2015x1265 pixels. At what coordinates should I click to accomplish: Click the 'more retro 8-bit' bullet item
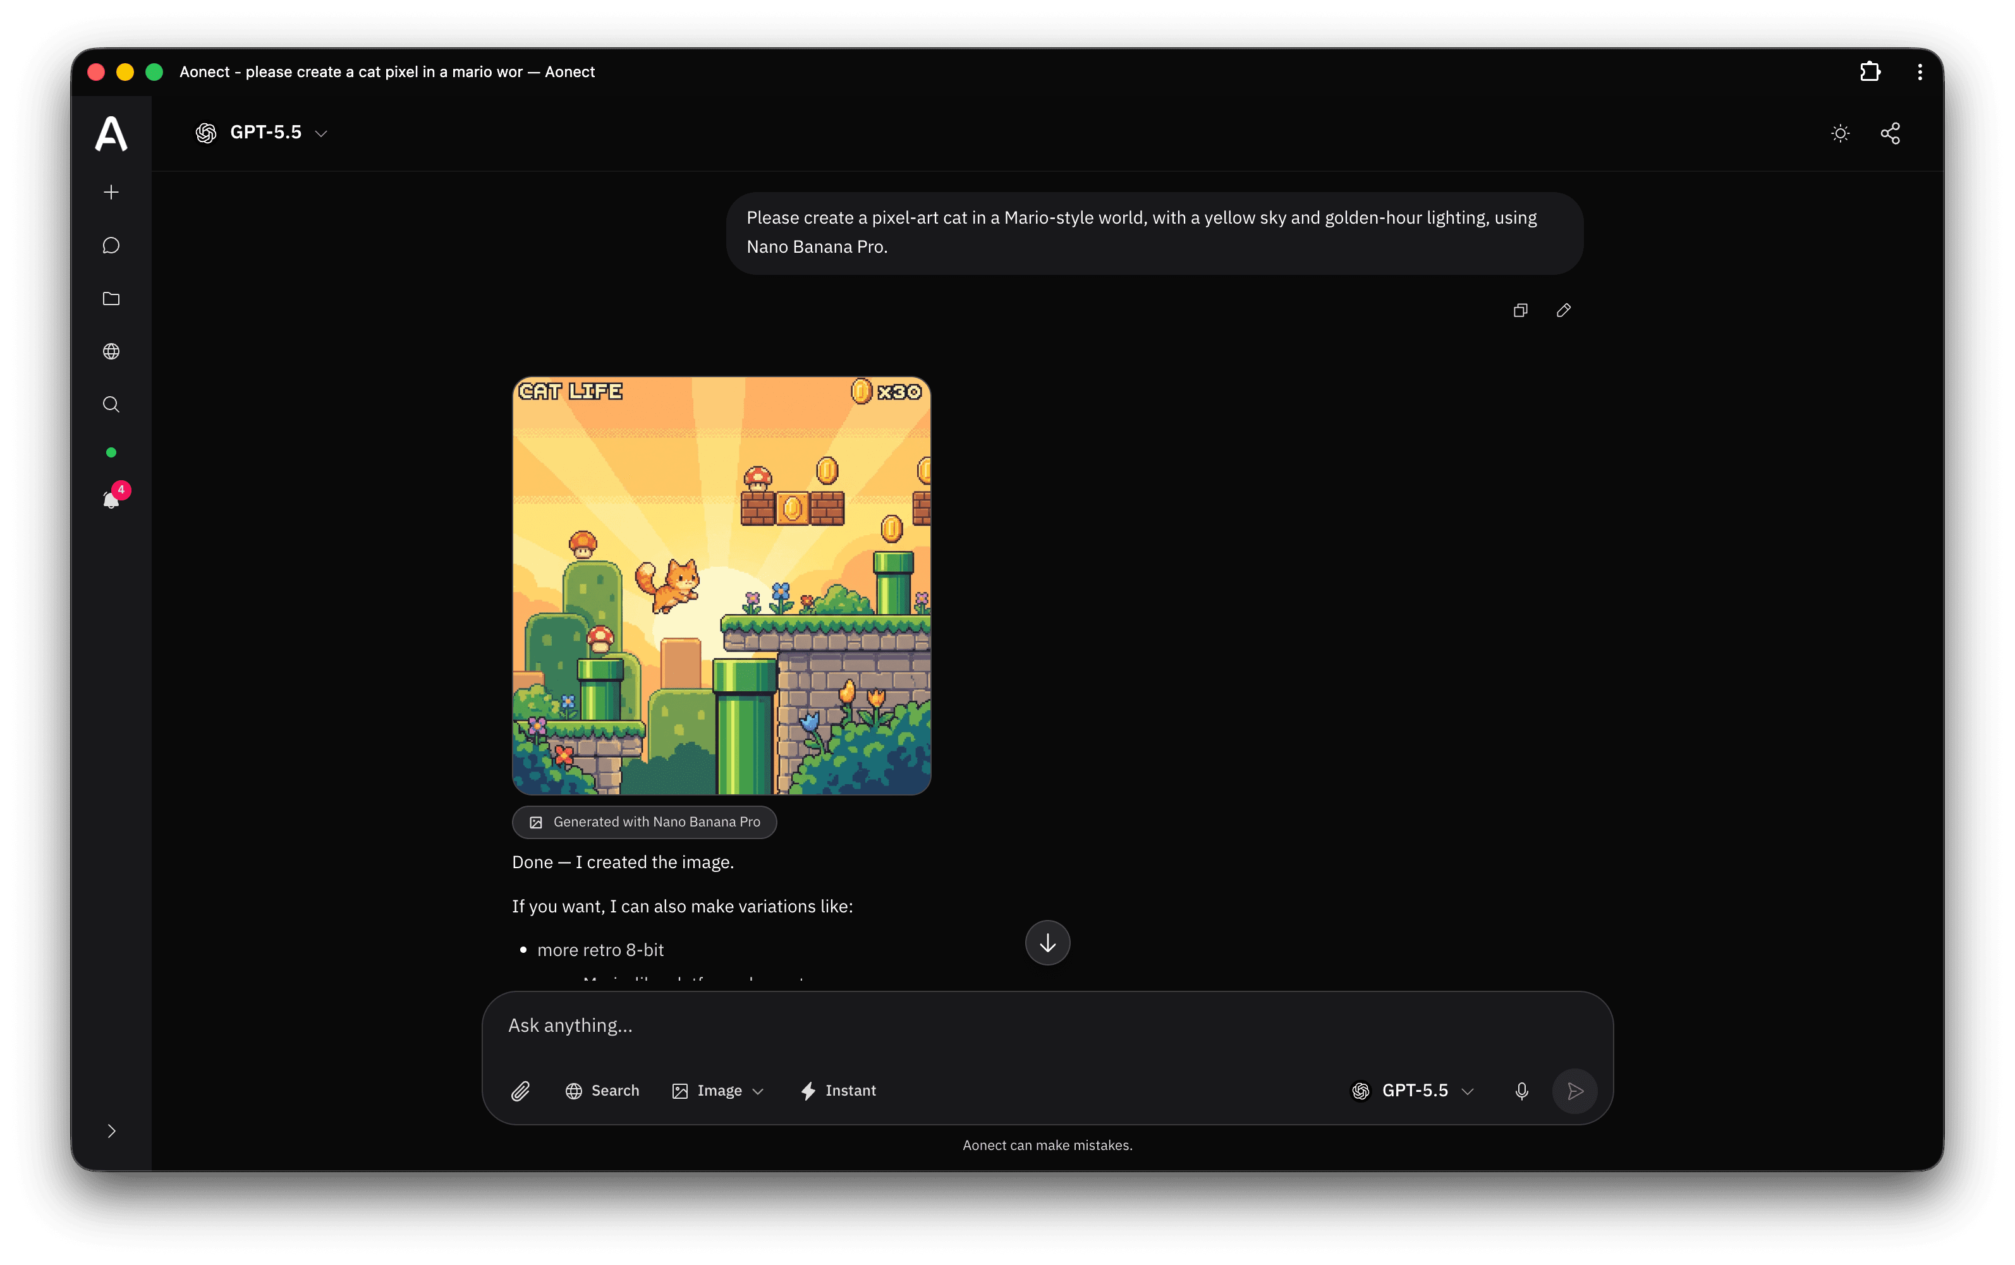tap(600, 950)
